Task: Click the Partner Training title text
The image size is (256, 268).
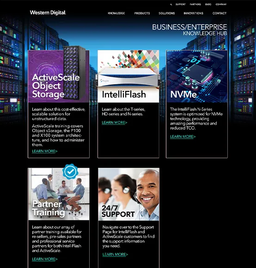Action: 49,208
